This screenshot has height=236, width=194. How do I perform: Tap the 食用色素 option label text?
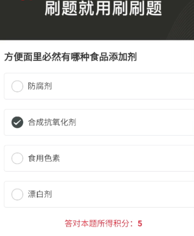tap(44, 158)
